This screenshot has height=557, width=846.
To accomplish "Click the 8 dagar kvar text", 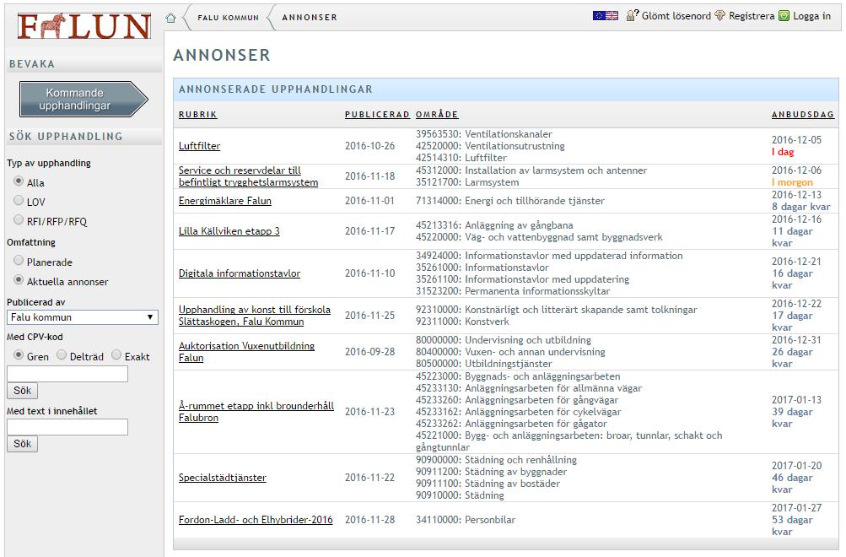I will (800, 207).
